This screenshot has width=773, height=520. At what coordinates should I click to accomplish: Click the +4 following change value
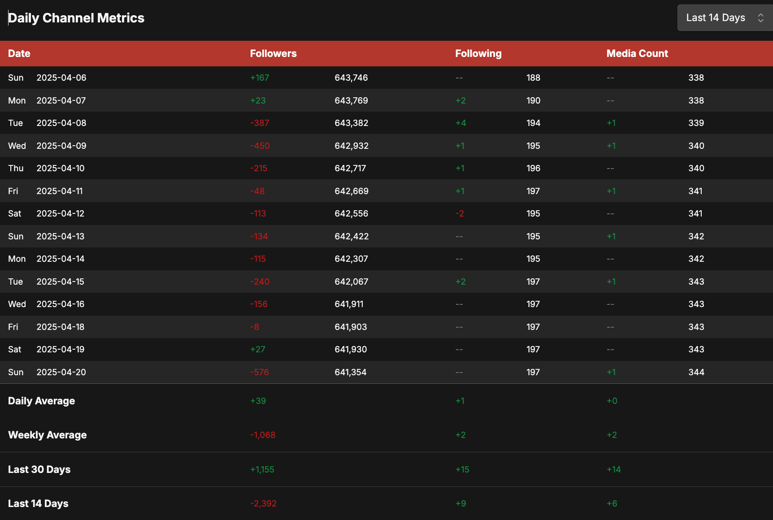tap(460, 123)
